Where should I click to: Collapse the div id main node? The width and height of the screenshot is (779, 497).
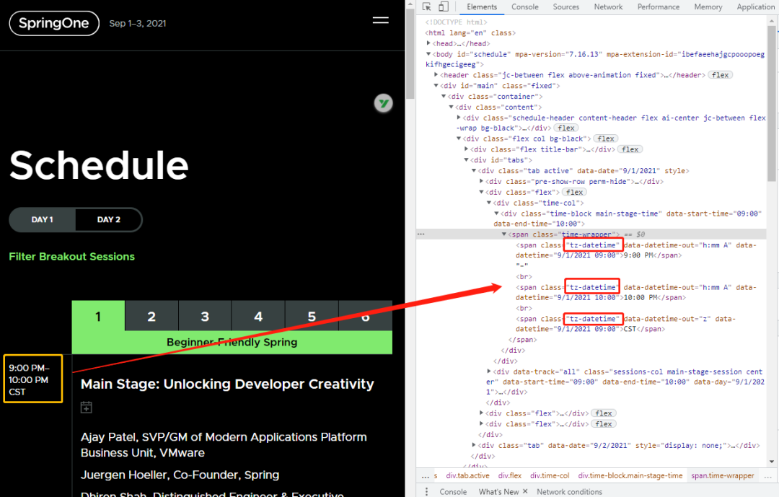436,86
